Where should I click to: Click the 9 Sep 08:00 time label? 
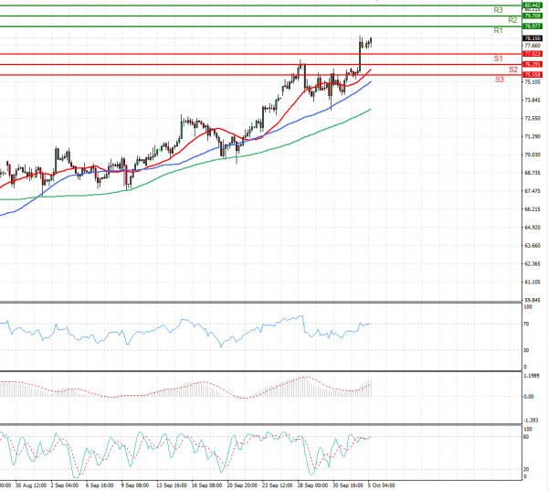(135, 486)
